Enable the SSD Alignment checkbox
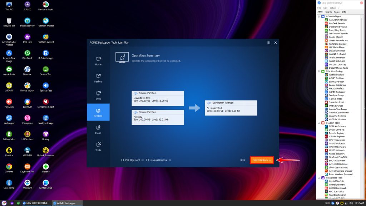 [122, 160]
